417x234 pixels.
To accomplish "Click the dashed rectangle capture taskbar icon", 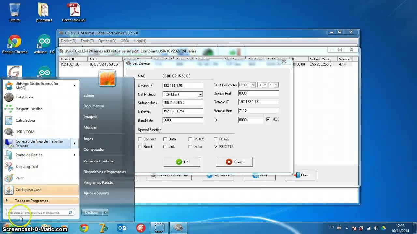I will pos(160,228).
